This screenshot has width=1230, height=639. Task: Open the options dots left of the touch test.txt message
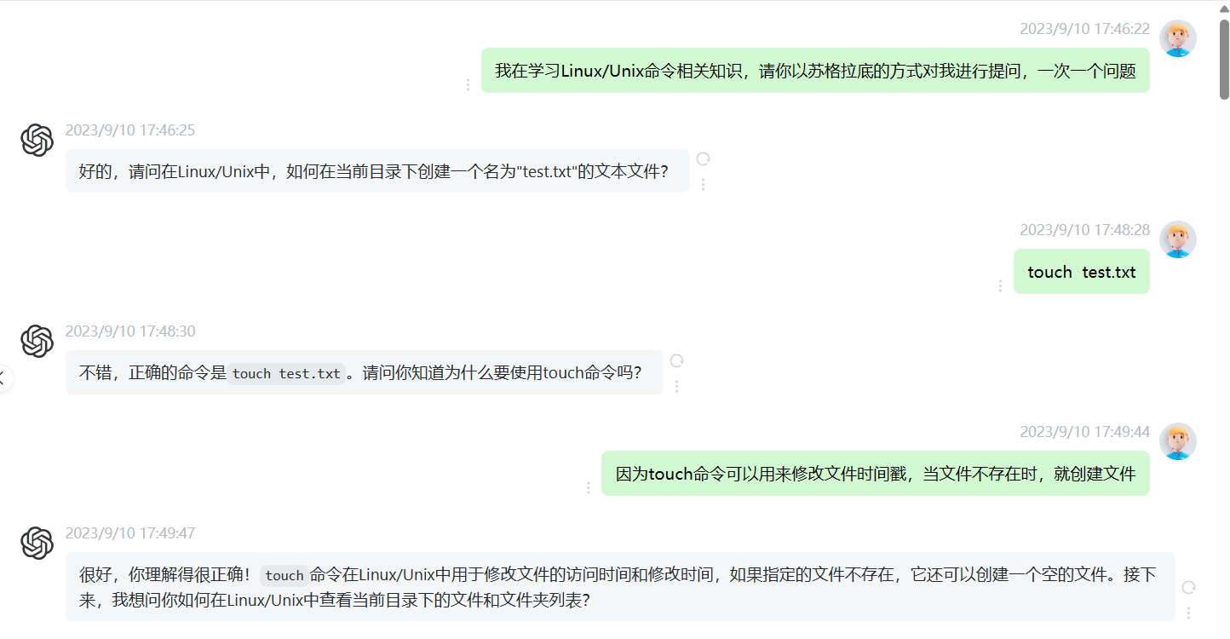[1000, 286]
